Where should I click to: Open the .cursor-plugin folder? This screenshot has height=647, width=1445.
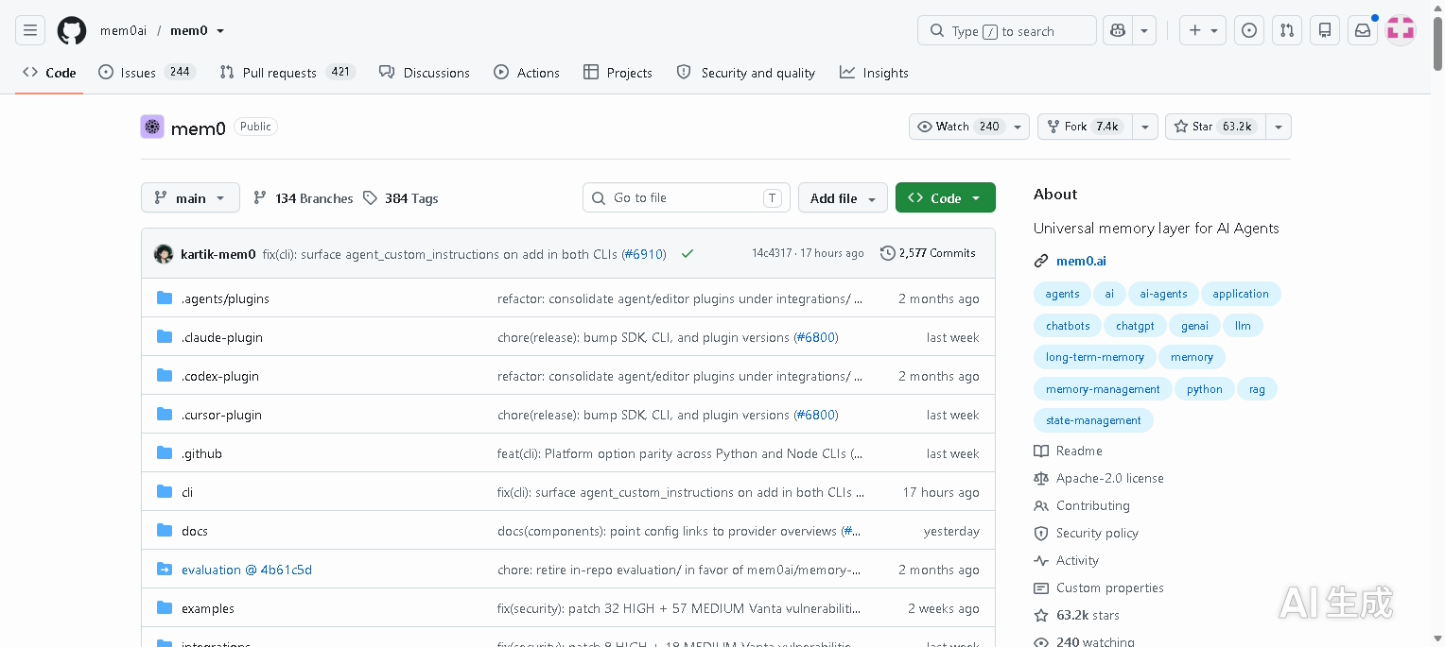pyautogui.click(x=221, y=415)
